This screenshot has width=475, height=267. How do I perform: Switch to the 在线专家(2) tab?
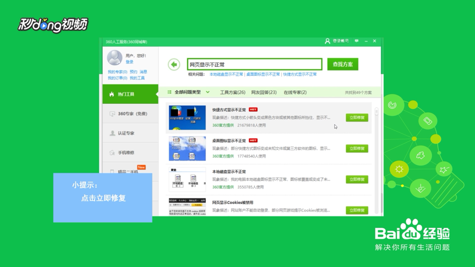pos(295,92)
